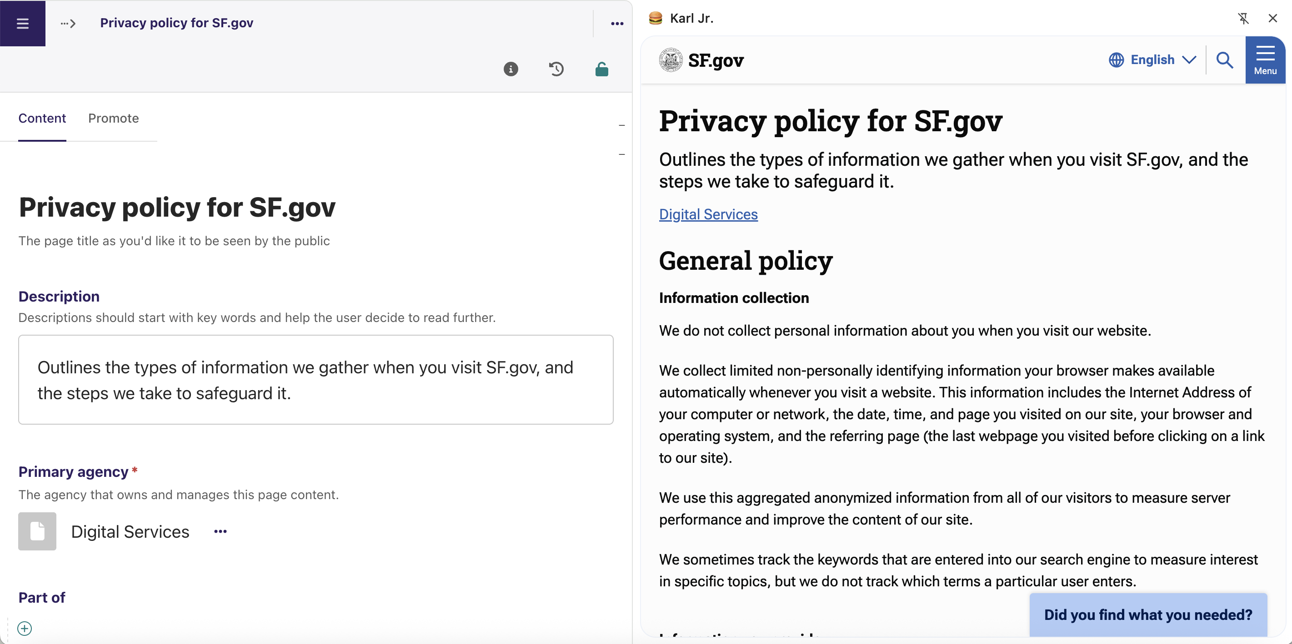
Task: Unpin the Karl Jr. preview panel
Action: tap(1243, 19)
